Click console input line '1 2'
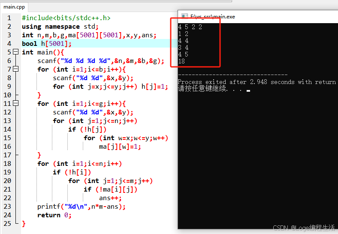The height and width of the screenshot is (234, 338). [x=183, y=34]
